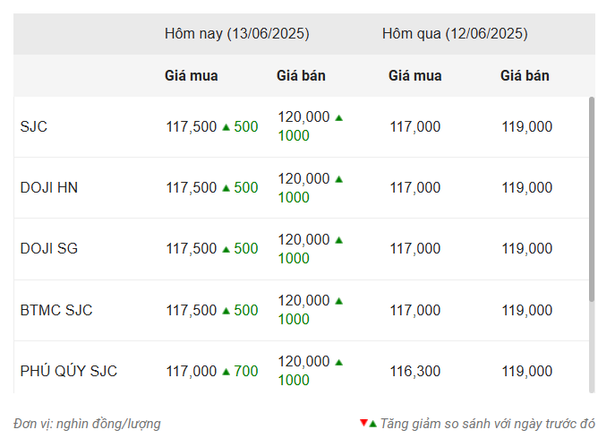This screenshot has width=615, height=447.
Task: Click the Giá mua header under Hôm nay
Action: [x=191, y=75]
